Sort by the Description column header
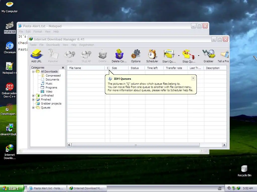Screen dimensions: 257x192 [x=215, y=68]
